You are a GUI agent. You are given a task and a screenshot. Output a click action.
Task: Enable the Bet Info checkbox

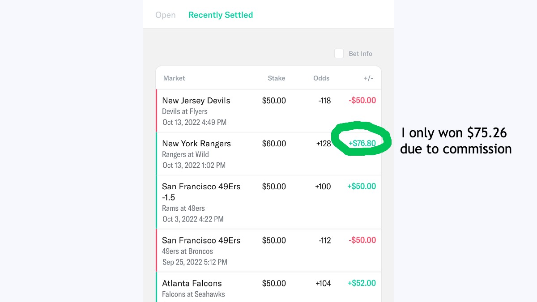pyautogui.click(x=339, y=54)
